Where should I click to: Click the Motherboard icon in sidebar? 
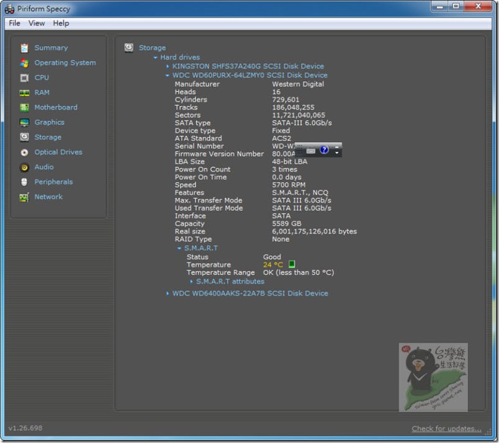pos(24,107)
